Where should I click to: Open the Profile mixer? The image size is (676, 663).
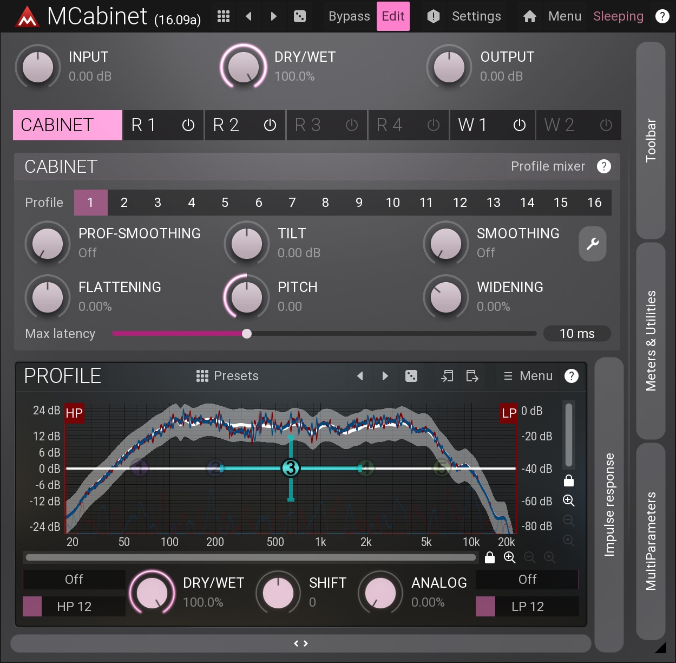click(548, 166)
